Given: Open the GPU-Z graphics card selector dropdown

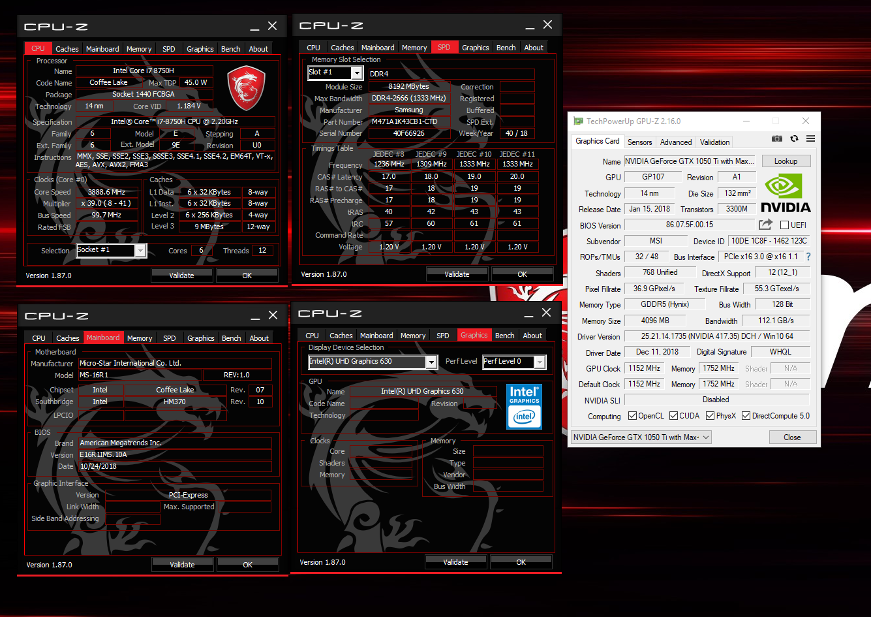Looking at the screenshot, I should (x=641, y=437).
